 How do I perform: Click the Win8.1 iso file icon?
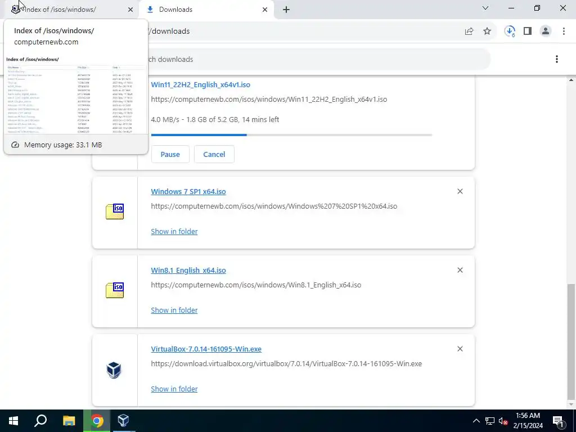[x=115, y=290]
